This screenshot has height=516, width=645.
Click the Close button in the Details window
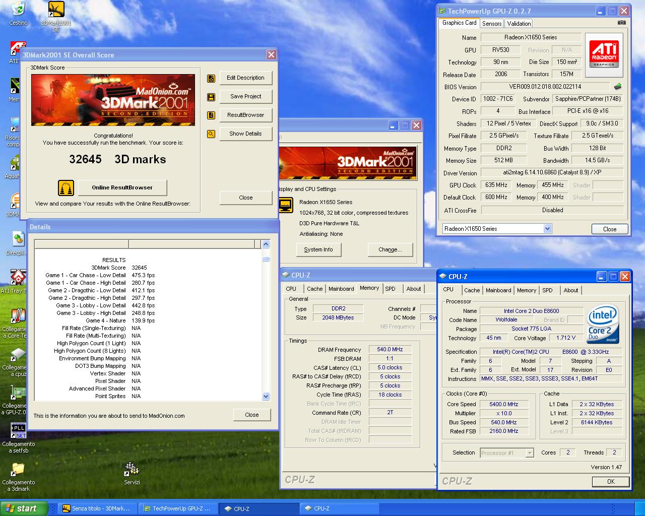pyautogui.click(x=252, y=415)
